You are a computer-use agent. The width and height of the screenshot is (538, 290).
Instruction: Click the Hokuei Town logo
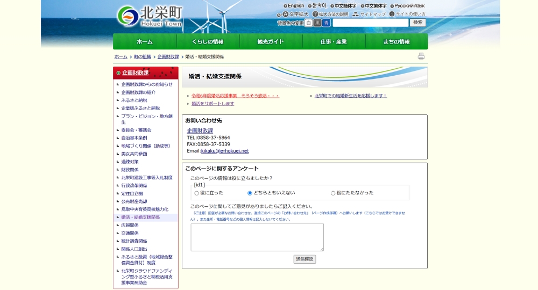point(149,16)
